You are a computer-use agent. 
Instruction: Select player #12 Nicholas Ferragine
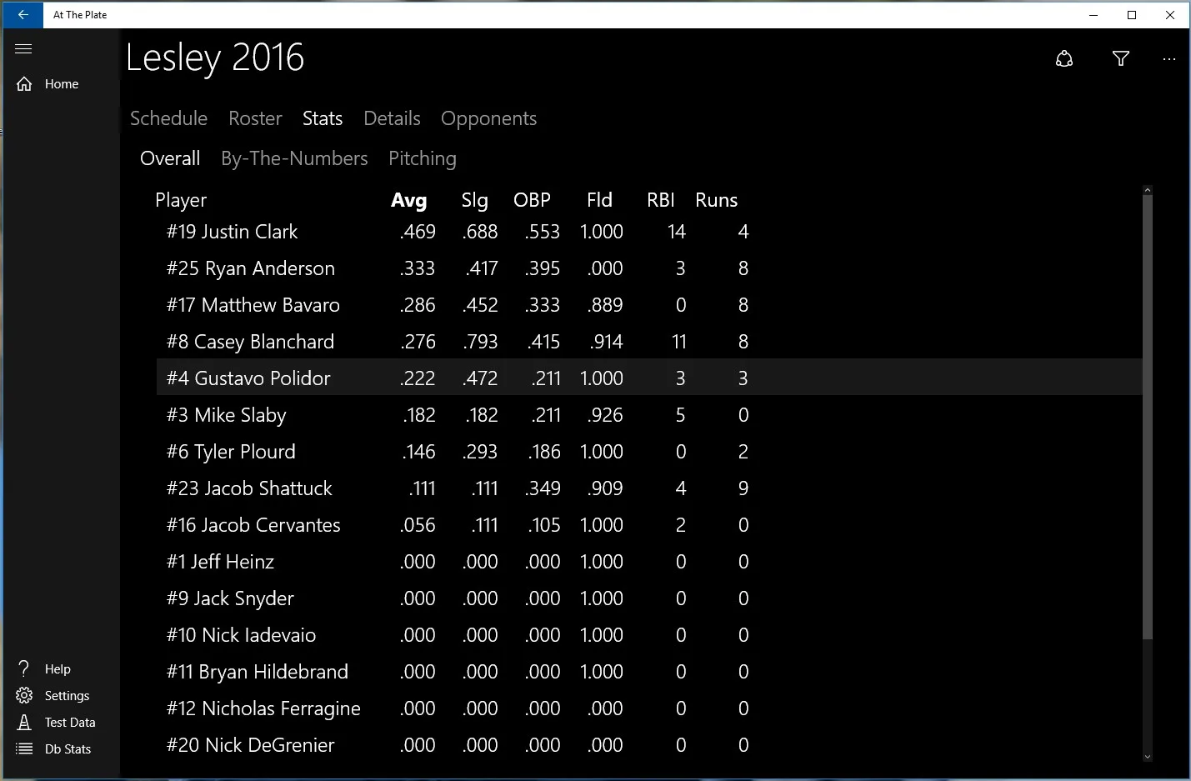click(648, 708)
